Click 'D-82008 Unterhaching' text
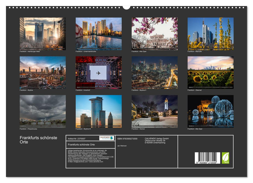 (x=155, y=143)
